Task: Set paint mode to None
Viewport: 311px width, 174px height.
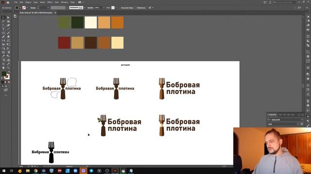Action: coord(9,82)
